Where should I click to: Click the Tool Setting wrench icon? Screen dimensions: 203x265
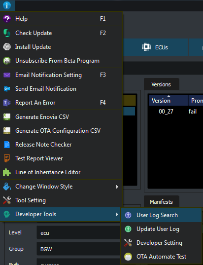click(7, 200)
